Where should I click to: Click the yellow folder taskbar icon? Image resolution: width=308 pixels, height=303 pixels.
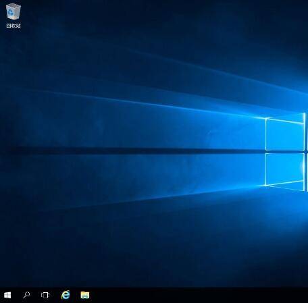point(85,295)
